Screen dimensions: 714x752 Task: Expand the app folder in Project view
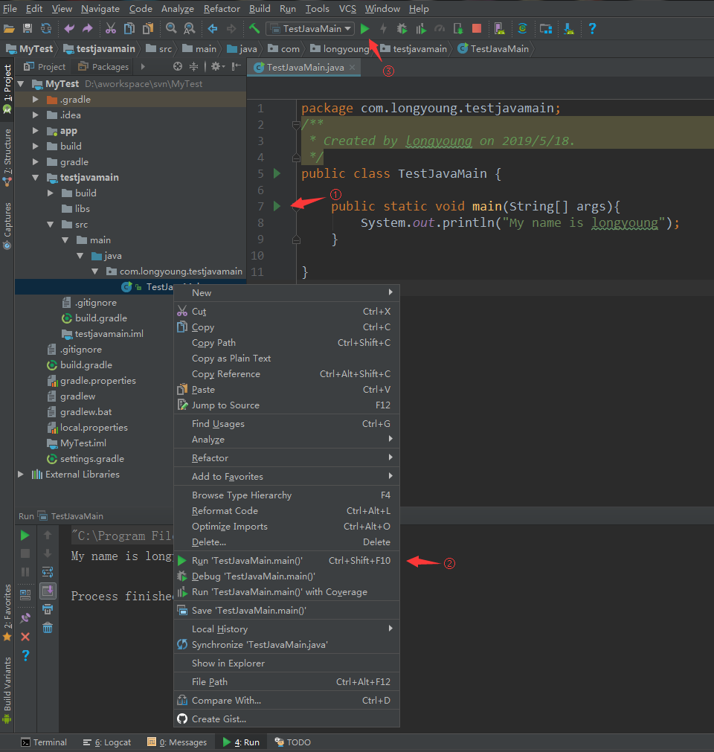35,130
